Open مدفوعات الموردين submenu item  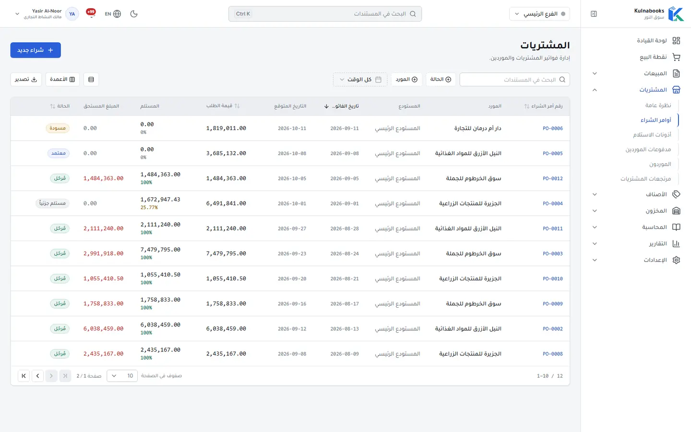click(x=648, y=150)
